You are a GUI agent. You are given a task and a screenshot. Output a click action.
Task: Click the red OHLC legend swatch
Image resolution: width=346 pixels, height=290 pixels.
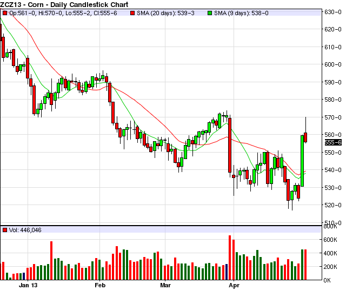pos(5,13)
